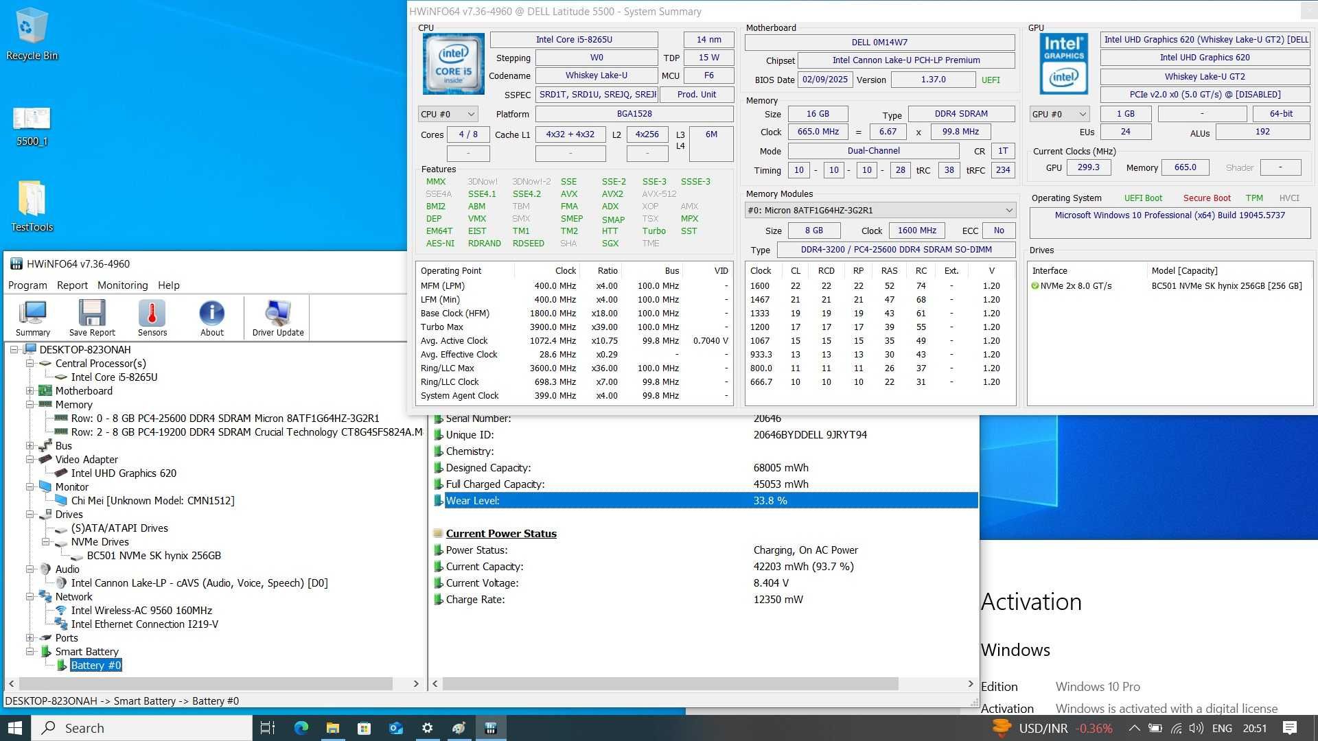Click the Turbo Max operating point row
This screenshot has height=741, width=1318.
coord(575,327)
